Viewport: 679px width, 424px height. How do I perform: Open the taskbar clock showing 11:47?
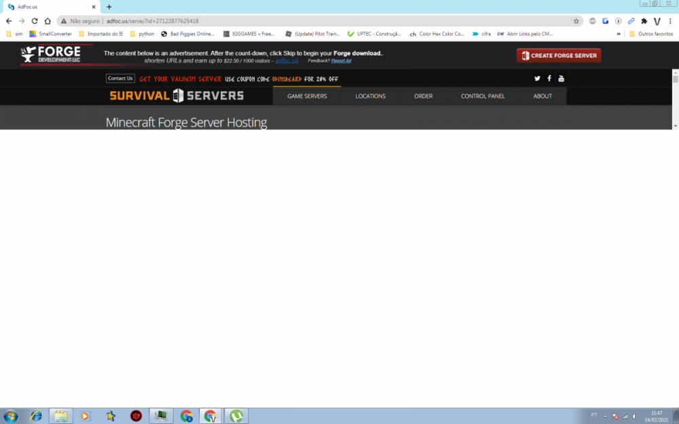point(657,417)
